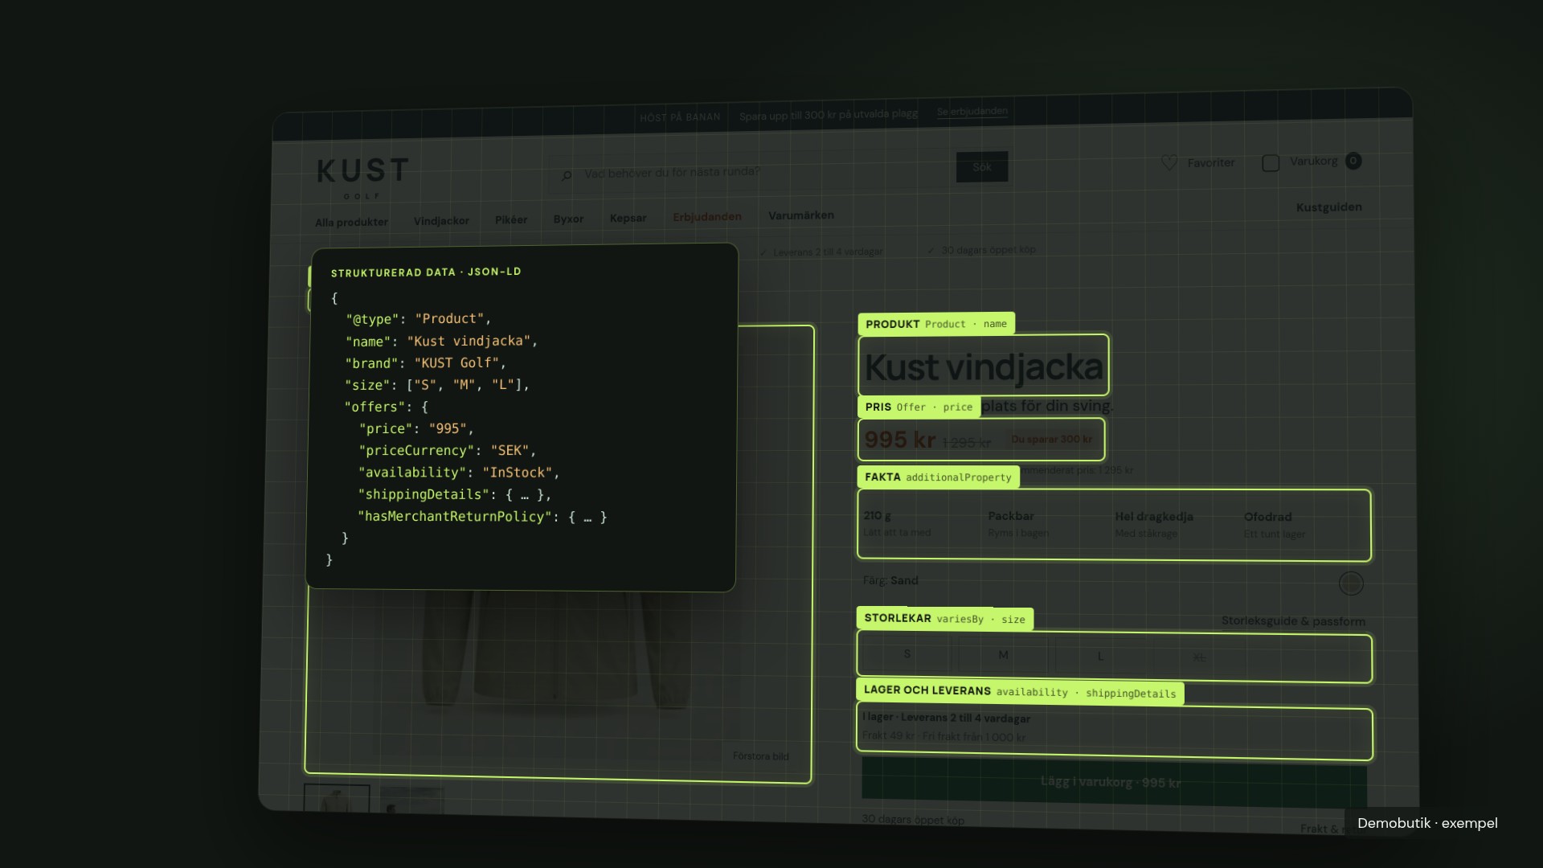The image size is (1543, 868).
Task: Open the Varumärken menu item
Action: click(801, 215)
